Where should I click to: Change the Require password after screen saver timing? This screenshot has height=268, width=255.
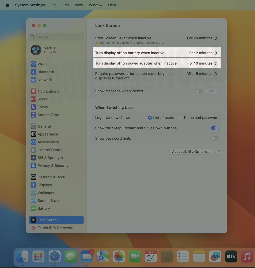pos(202,73)
